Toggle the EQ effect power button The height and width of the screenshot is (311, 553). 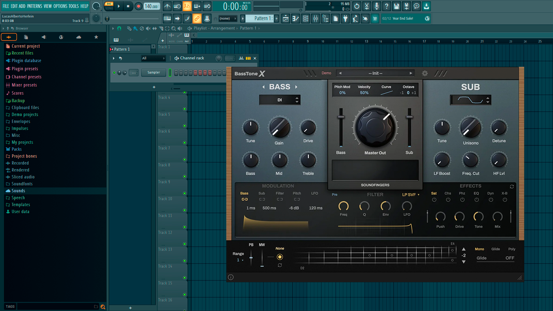click(x=476, y=200)
